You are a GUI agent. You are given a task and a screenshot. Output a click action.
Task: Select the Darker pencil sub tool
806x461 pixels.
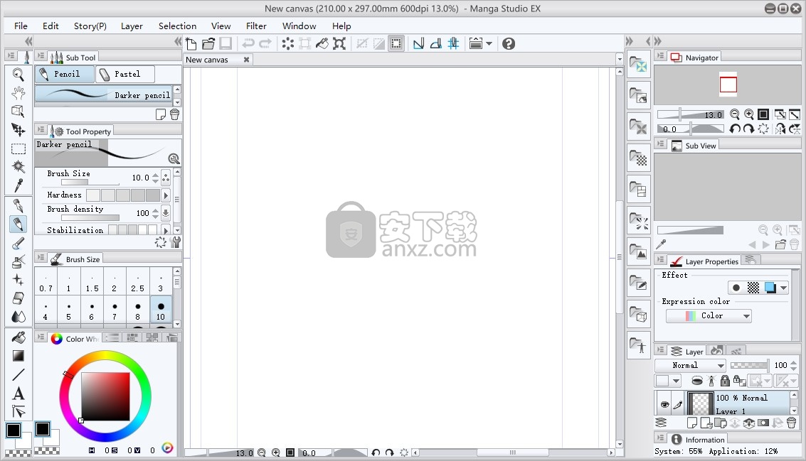[x=105, y=95]
